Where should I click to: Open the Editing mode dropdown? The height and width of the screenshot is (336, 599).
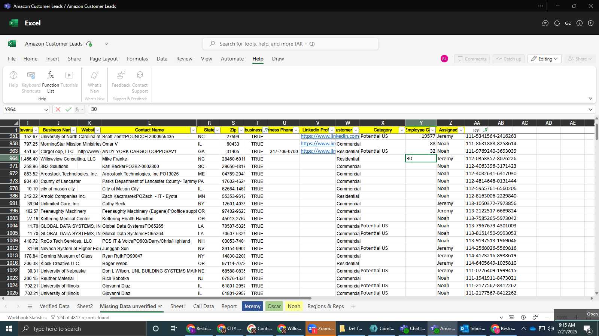click(x=544, y=59)
